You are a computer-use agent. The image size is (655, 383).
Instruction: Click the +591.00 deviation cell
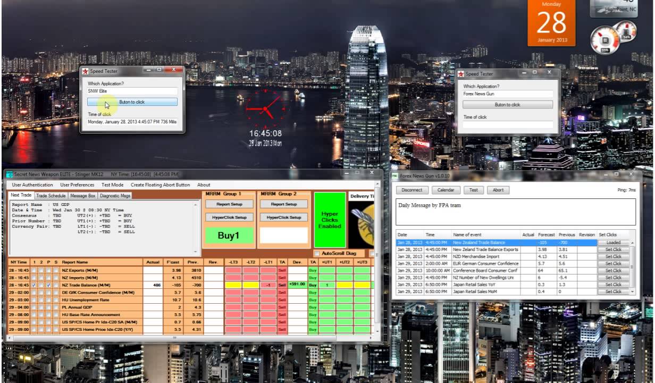pyautogui.click(x=298, y=285)
